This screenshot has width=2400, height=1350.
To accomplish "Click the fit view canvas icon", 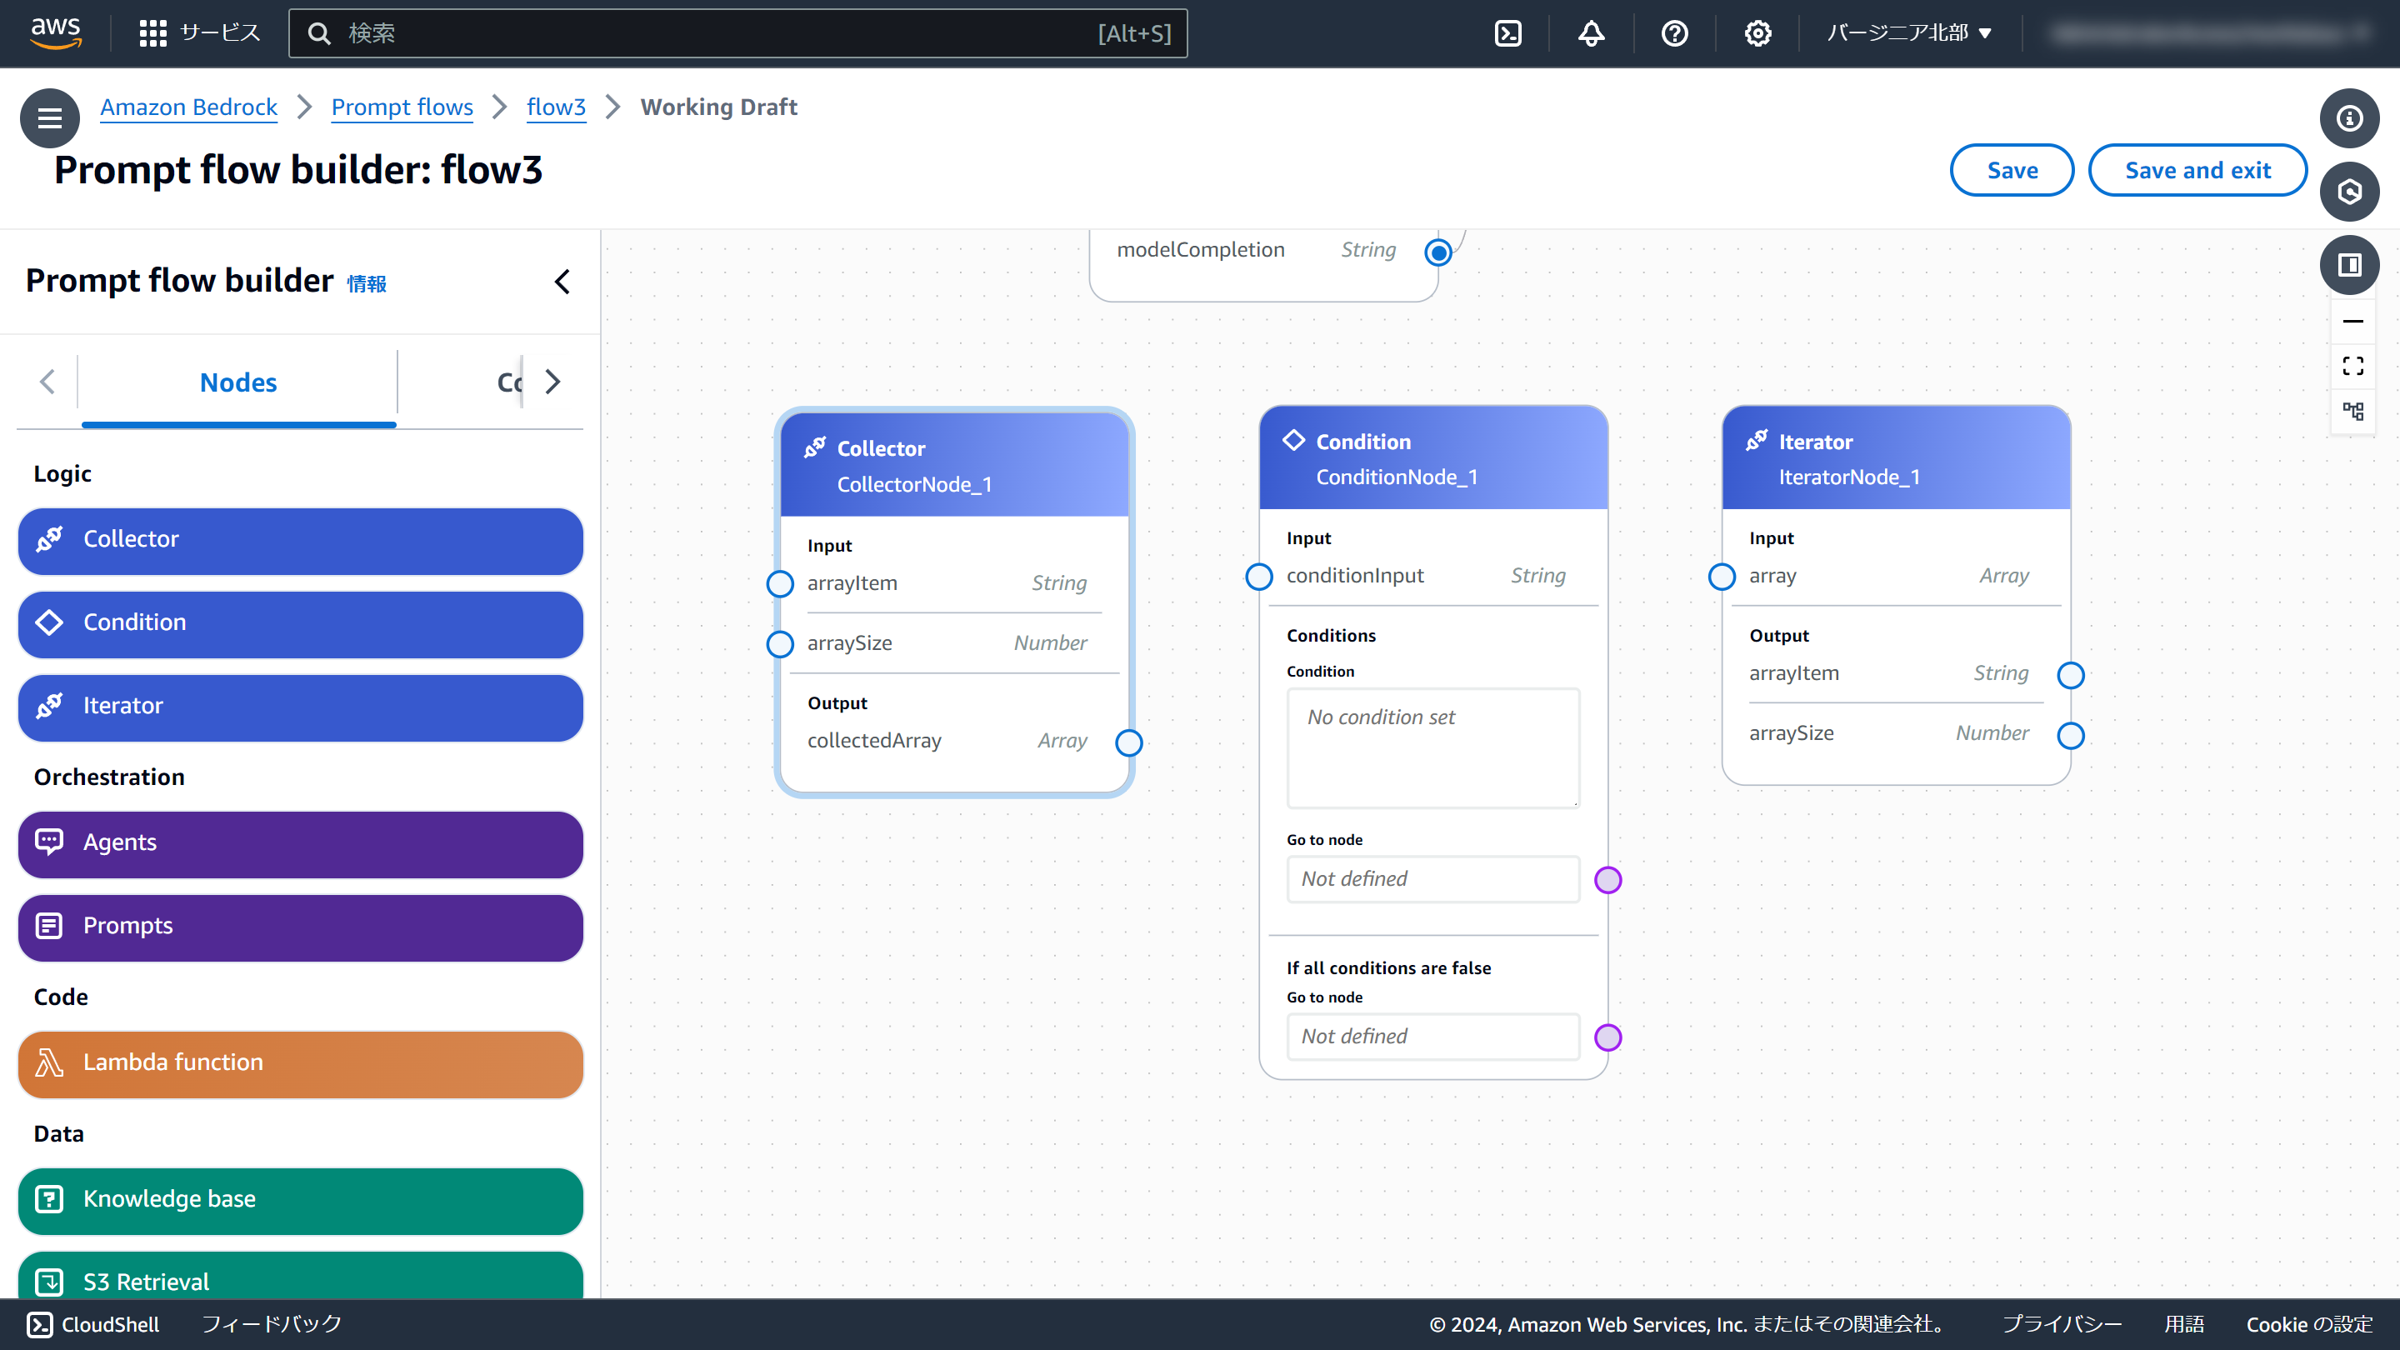I will (2352, 366).
